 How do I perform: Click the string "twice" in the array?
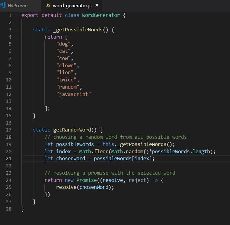(x=66, y=80)
